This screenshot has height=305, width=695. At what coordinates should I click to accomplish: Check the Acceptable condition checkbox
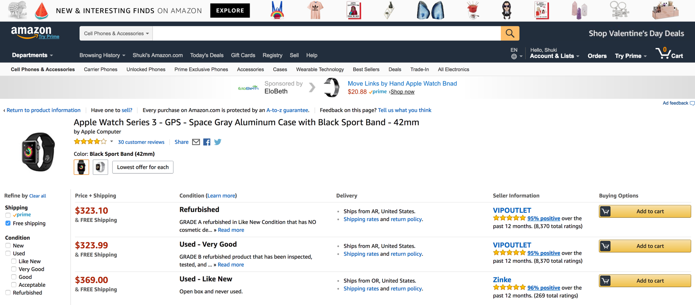[x=14, y=285]
